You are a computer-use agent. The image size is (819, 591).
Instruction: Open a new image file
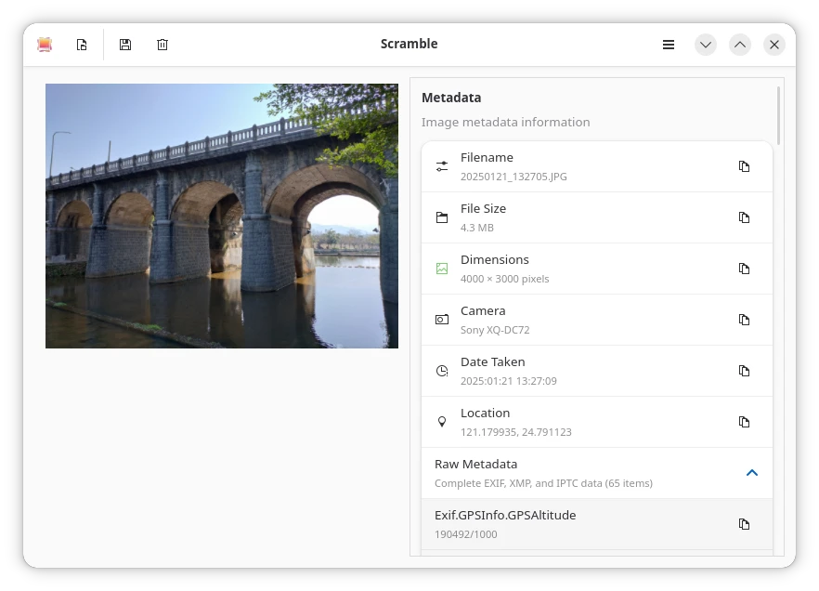click(x=82, y=45)
